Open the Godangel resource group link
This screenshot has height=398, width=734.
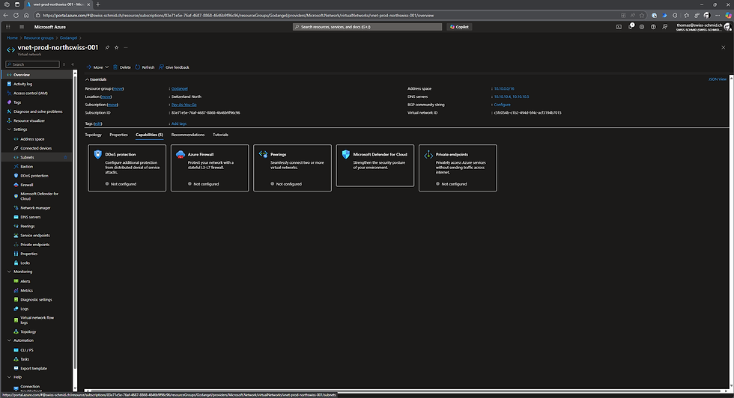pos(179,89)
